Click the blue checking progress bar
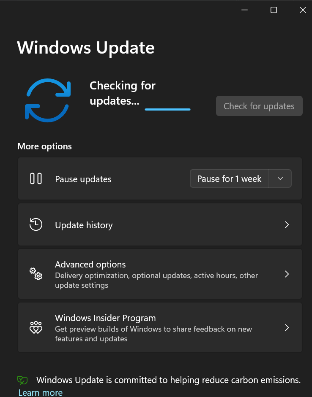 point(167,109)
